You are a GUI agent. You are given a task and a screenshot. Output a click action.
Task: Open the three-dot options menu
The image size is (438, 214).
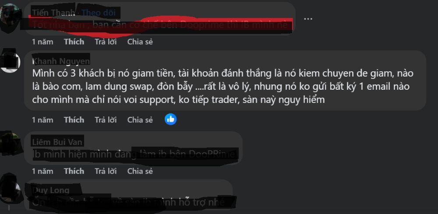pos(308,18)
